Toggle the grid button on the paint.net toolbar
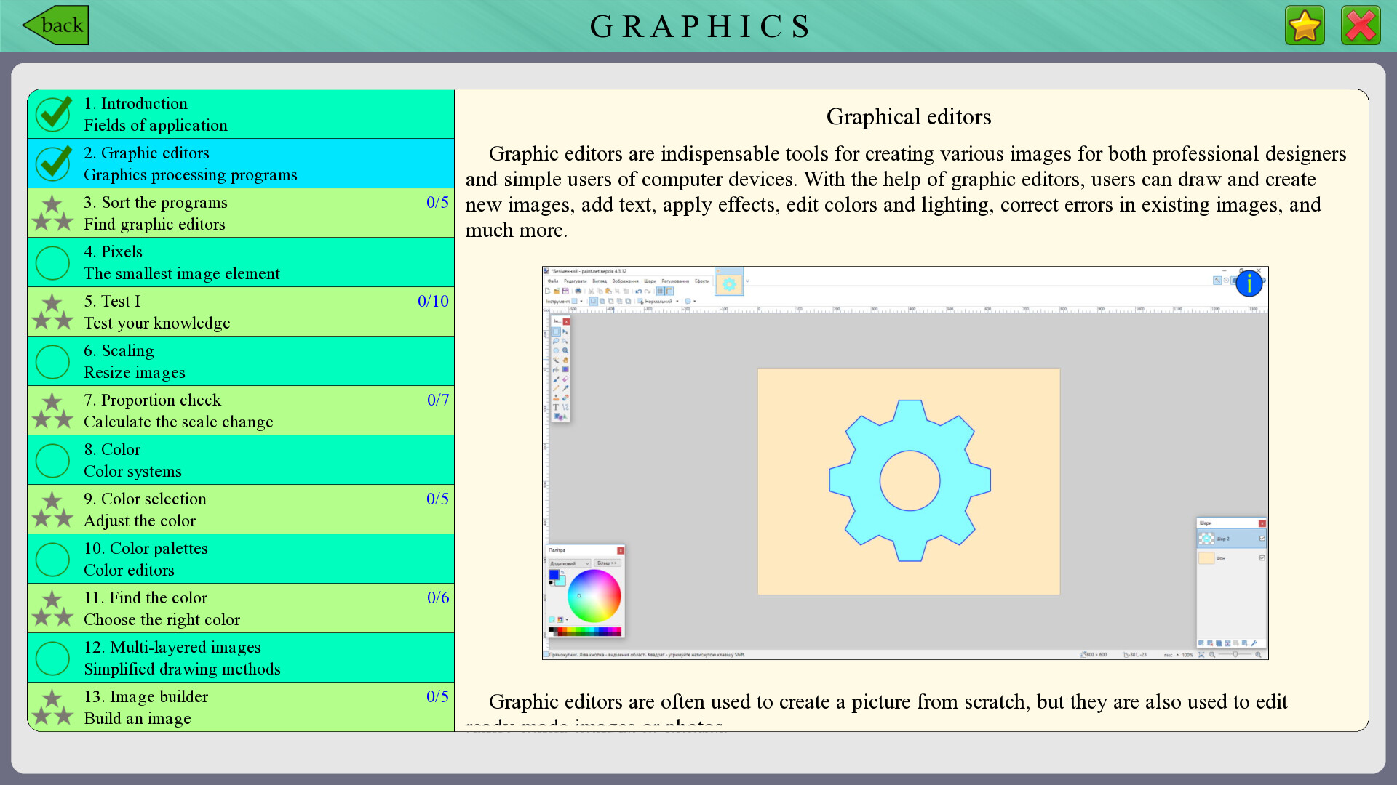The height and width of the screenshot is (785, 1397). (659, 291)
